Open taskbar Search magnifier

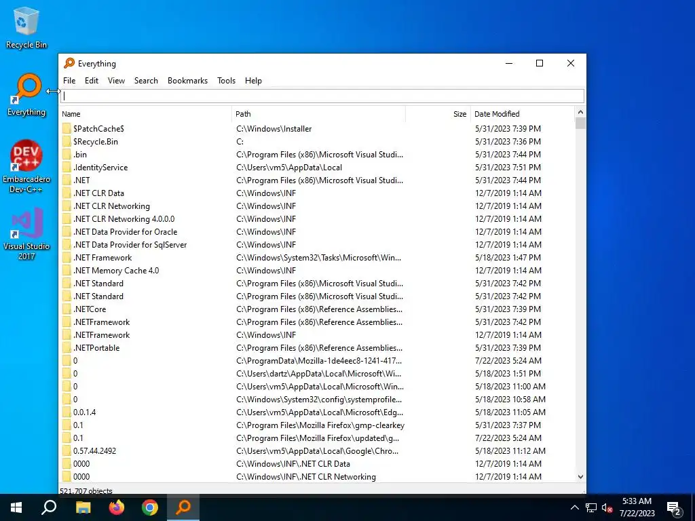pyautogui.click(x=49, y=507)
